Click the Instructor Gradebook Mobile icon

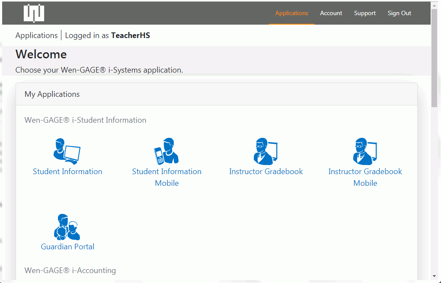(x=365, y=151)
